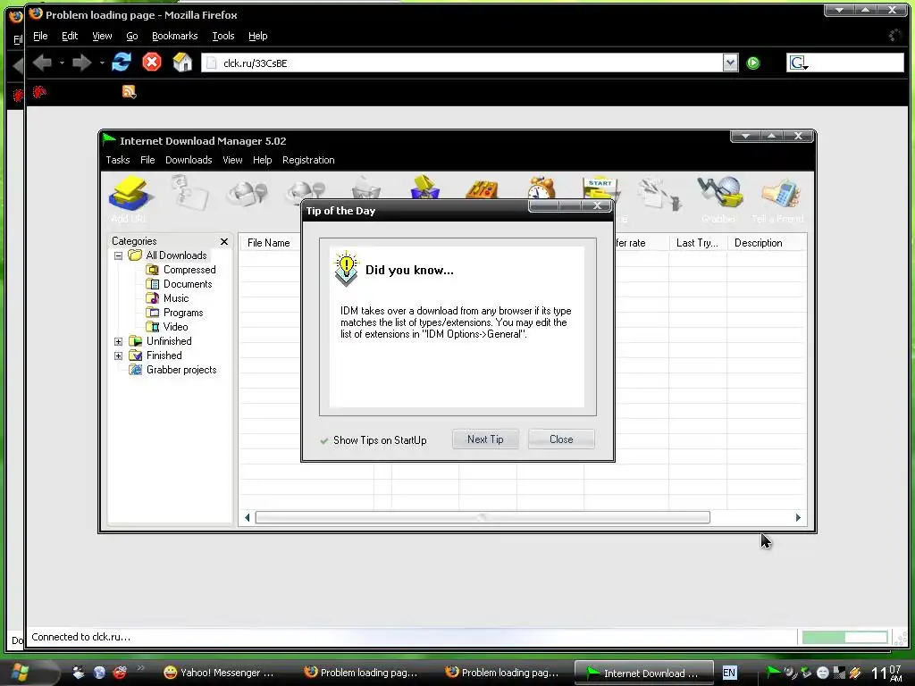Click the Firefox Home icon
The height and width of the screenshot is (686, 915).
click(182, 62)
